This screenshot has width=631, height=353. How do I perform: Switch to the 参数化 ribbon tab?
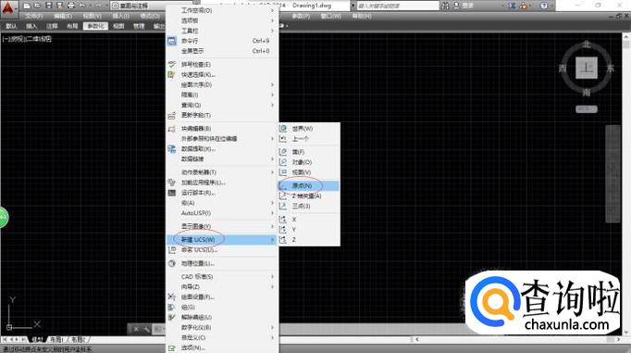(95, 26)
